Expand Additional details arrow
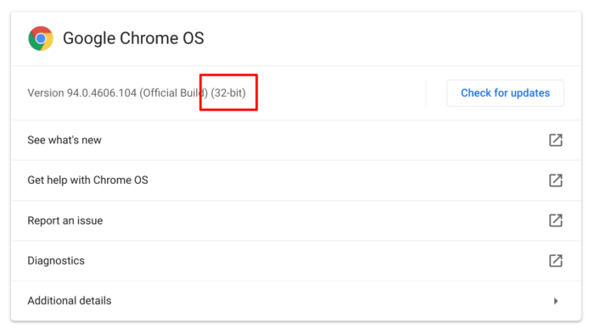 (x=556, y=301)
